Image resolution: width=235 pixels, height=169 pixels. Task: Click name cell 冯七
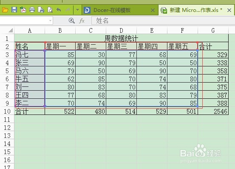[30, 54]
